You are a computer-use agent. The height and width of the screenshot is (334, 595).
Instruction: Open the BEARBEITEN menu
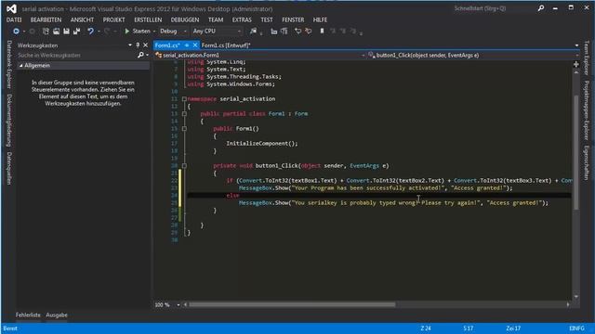(x=46, y=19)
